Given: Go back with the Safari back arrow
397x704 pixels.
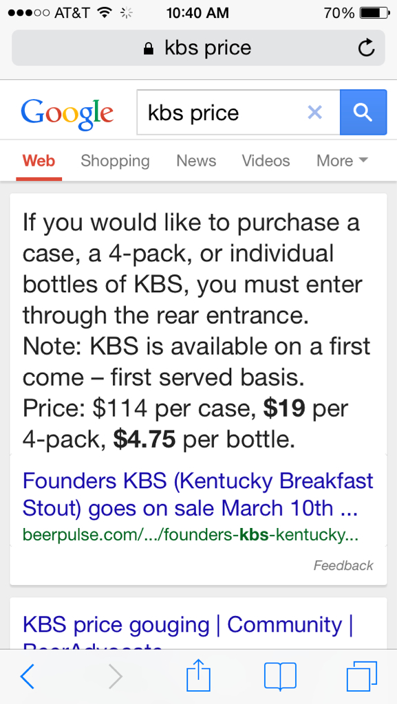Looking at the screenshot, I should (x=28, y=676).
